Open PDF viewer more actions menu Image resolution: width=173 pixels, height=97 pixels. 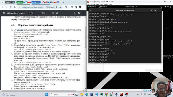pos(83,13)
